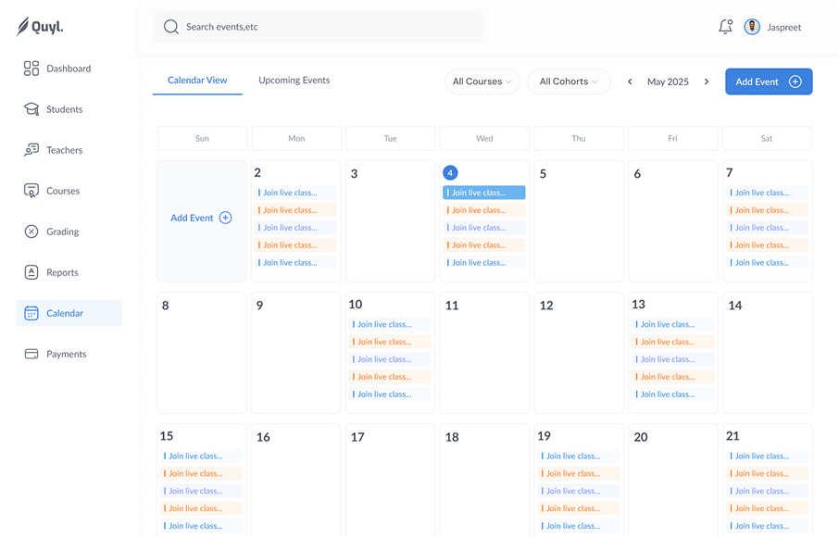Select the Courses sidebar icon
Screen dimensions: 839x538
[31, 191]
